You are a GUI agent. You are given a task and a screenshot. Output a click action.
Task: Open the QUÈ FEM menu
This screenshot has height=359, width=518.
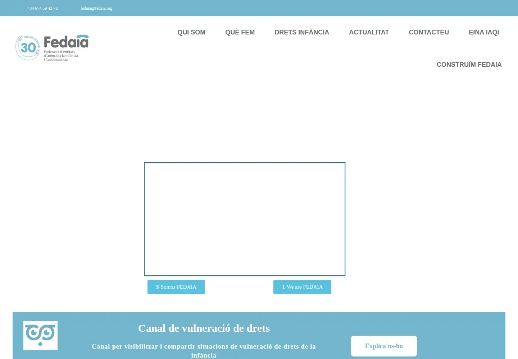(240, 32)
